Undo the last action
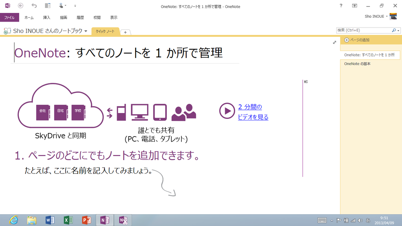This screenshot has height=226, width=402. [34, 5]
